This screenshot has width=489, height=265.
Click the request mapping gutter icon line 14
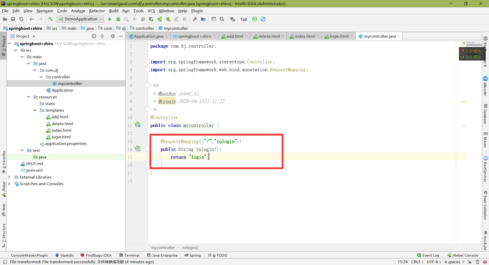point(138,149)
